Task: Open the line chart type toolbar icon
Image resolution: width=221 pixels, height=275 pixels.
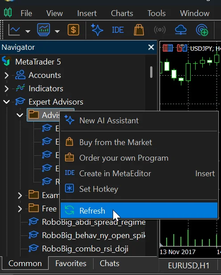Action: pyautogui.click(x=14, y=30)
